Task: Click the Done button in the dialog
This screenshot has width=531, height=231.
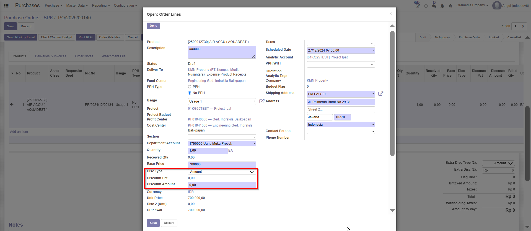Action: (x=153, y=26)
